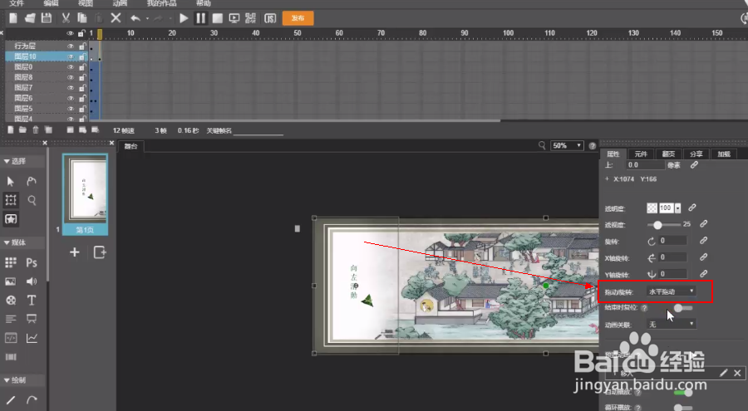Select the node edit tool

pos(32,181)
